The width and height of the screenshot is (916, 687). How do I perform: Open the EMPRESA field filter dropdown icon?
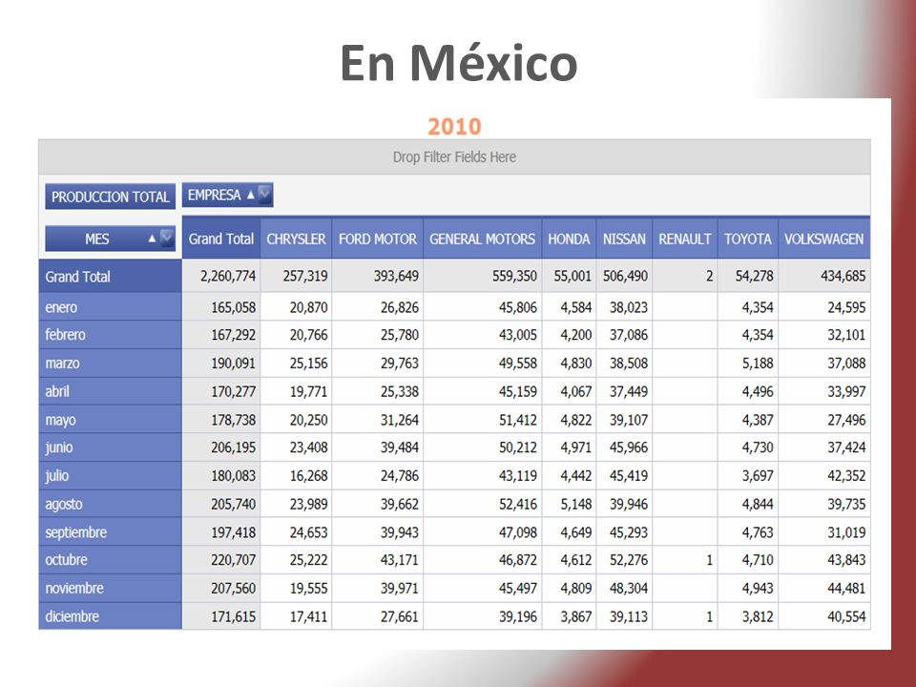(x=264, y=195)
